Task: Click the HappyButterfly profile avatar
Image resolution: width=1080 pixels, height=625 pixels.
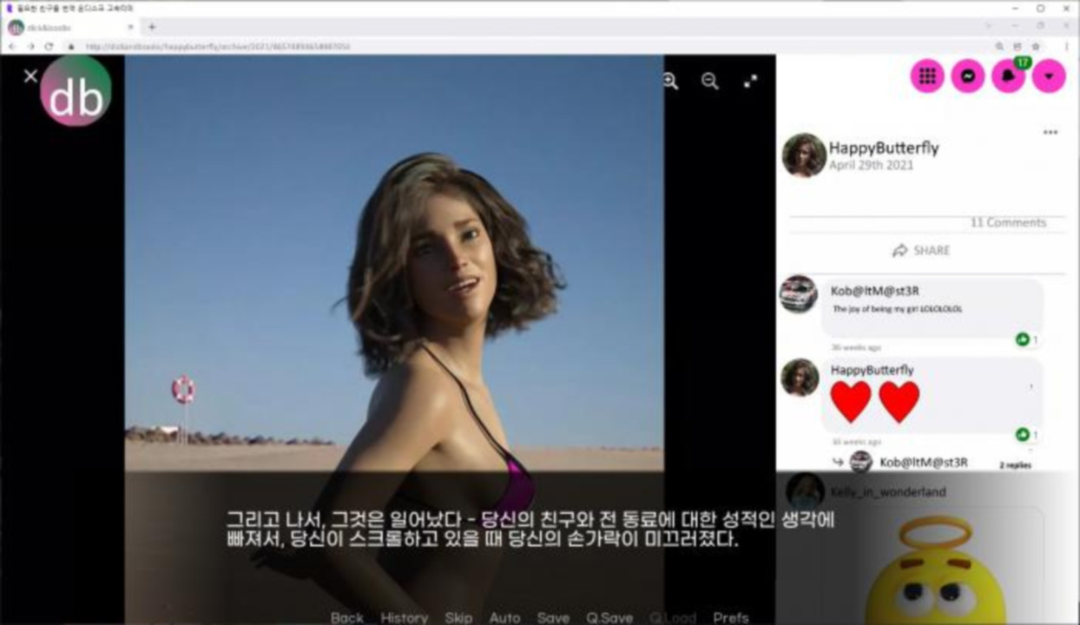Action: [804, 155]
